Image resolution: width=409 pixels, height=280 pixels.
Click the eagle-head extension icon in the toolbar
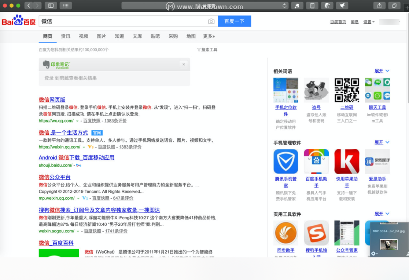click(327, 6)
